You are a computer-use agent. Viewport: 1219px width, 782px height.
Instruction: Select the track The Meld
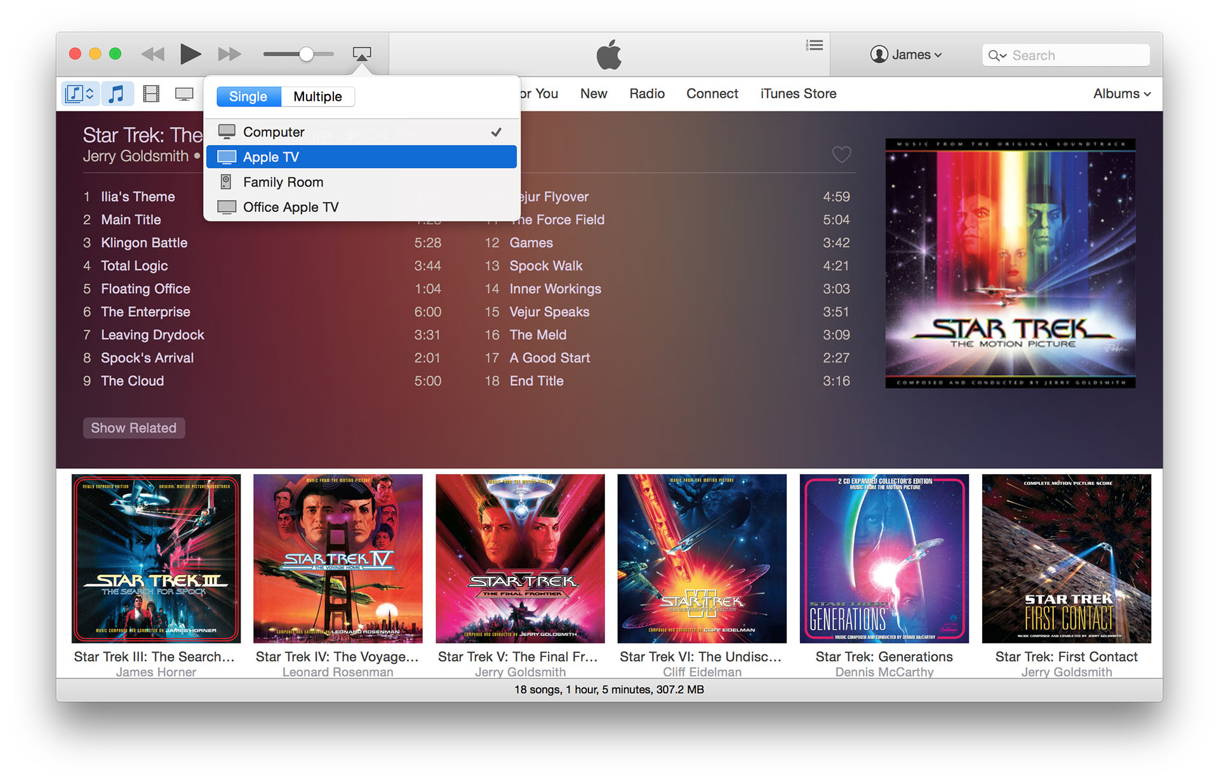[x=538, y=335]
